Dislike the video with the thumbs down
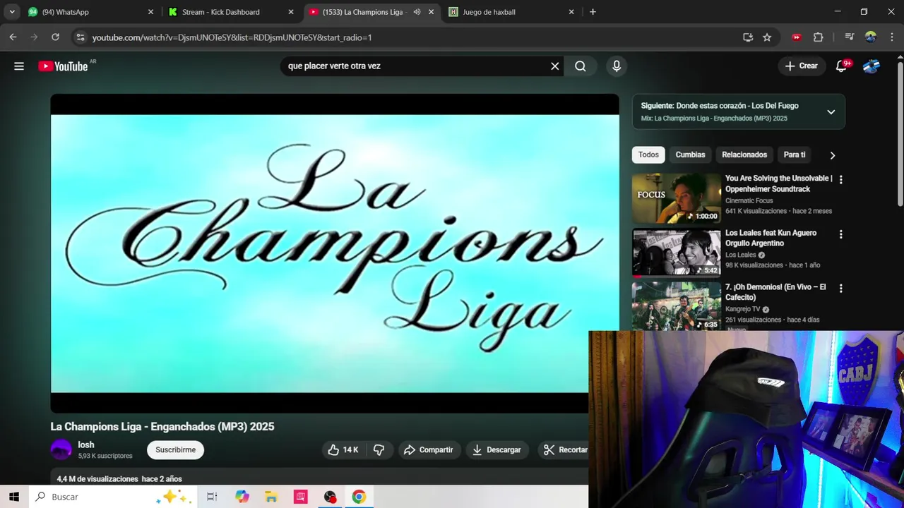The height and width of the screenshot is (508, 904). coord(379,450)
